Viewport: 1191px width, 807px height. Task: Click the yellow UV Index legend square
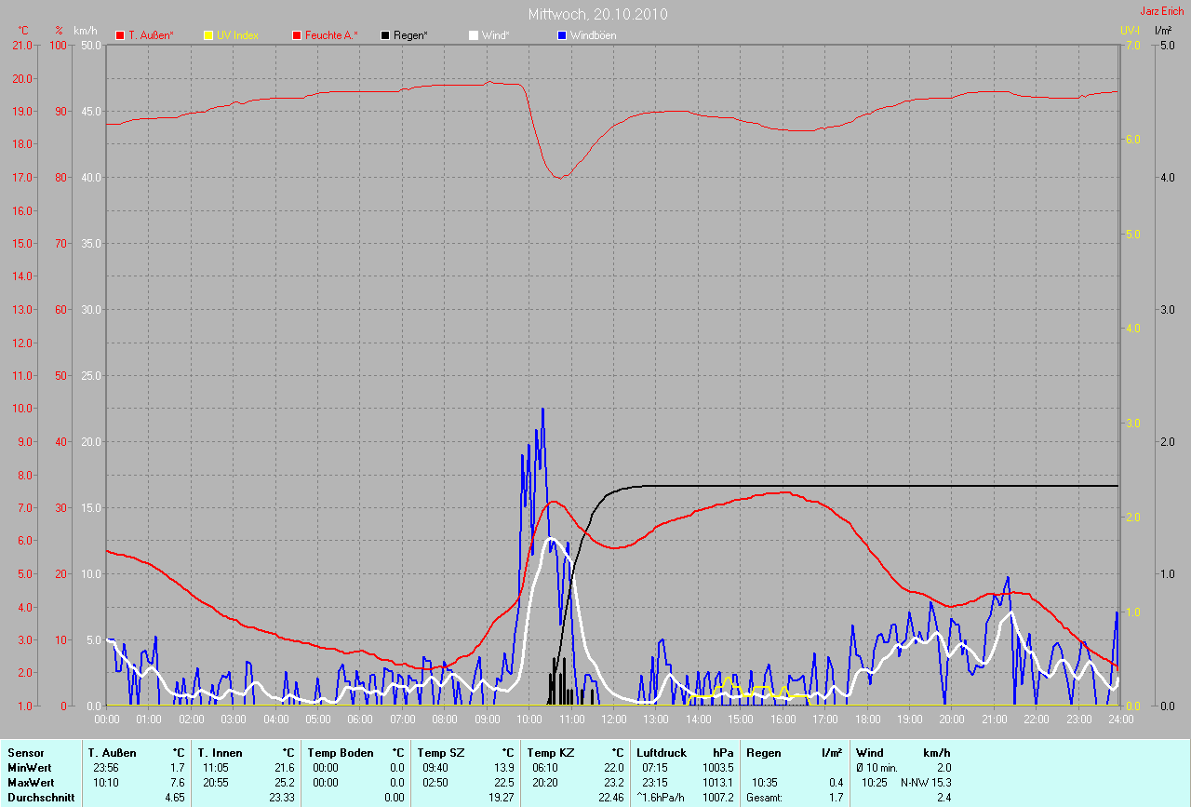207,35
